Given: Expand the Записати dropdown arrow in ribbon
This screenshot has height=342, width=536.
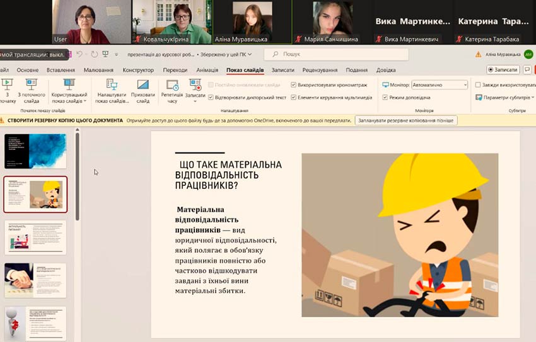Looking at the screenshot, I should click(195, 100).
